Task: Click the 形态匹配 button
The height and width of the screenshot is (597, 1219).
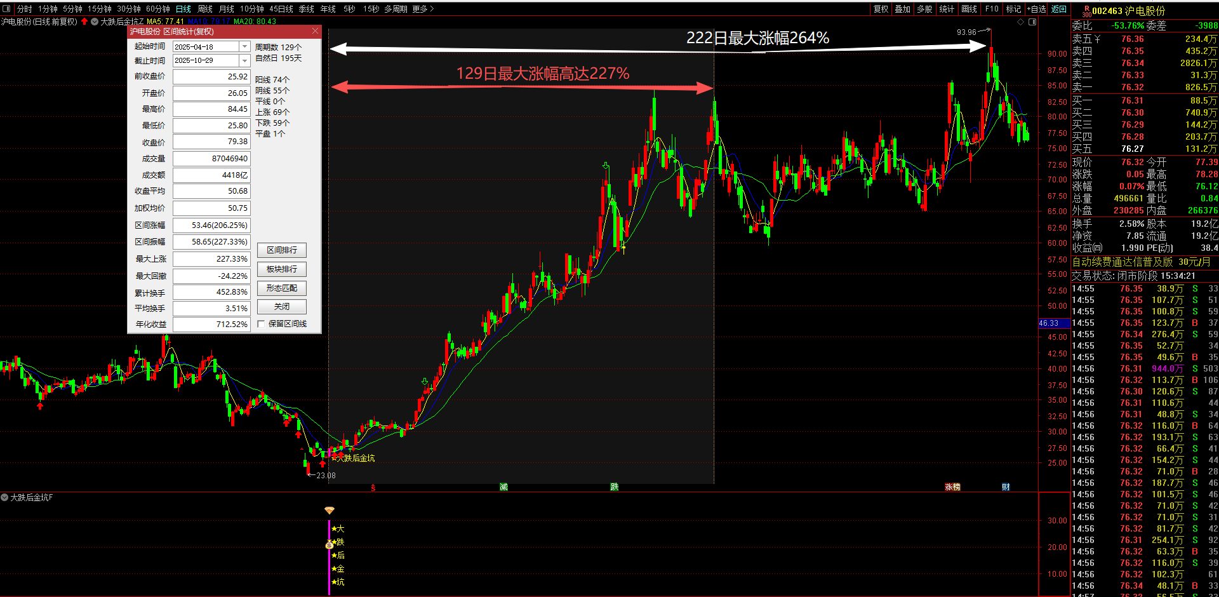Action: 282,288
